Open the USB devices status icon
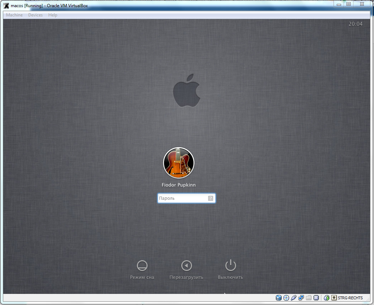 click(x=293, y=298)
